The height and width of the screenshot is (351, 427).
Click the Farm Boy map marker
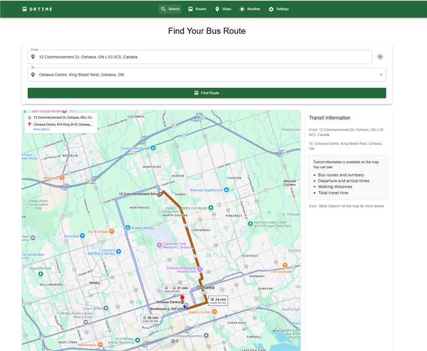point(82,236)
